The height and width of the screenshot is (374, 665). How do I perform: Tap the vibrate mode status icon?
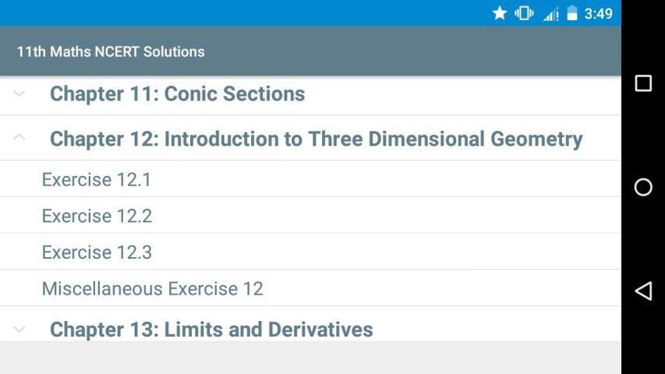524,13
